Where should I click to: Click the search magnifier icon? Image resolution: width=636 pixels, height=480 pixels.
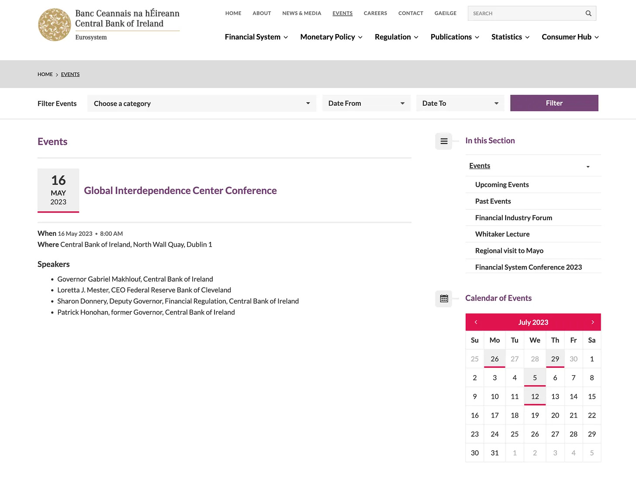point(588,14)
